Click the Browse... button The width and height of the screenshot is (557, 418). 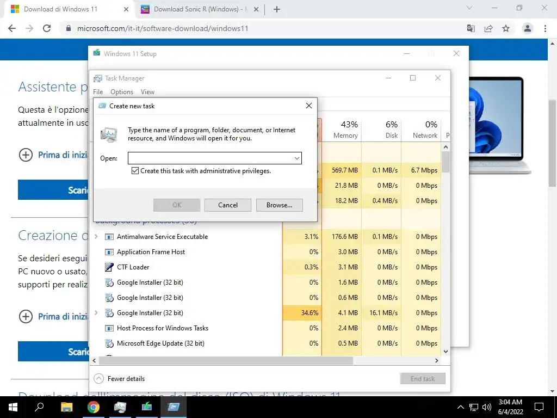[x=279, y=205]
